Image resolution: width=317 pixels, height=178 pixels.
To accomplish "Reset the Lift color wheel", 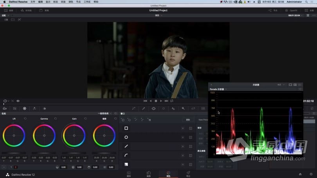I will tap(25, 119).
